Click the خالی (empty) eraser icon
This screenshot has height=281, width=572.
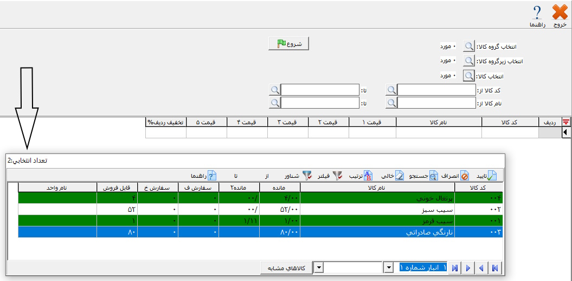[399, 176]
